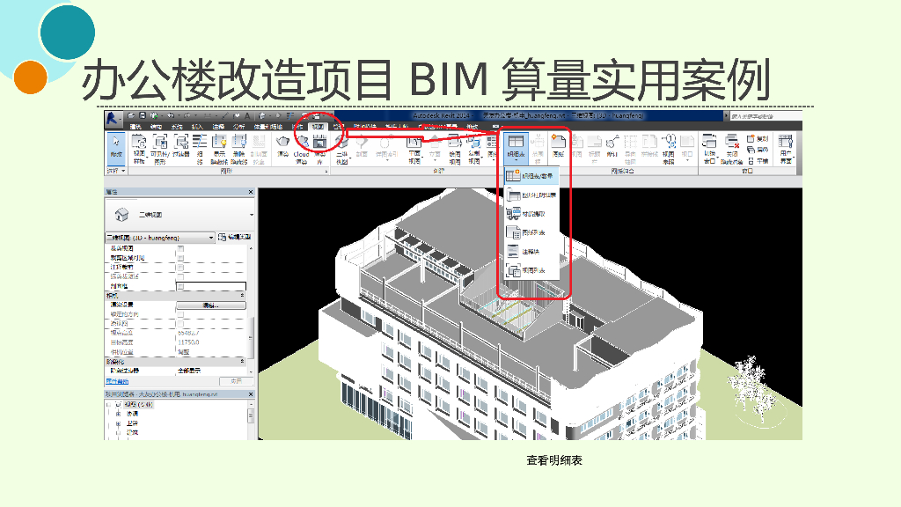The height and width of the screenshot is (507, 901).
Task: Open the Select panel dropdown under Modify
Action: coord(116,171)
